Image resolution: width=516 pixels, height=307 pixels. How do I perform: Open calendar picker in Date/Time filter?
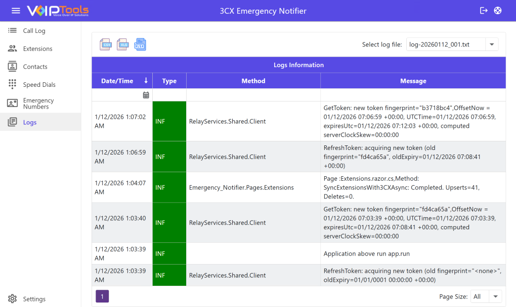pos(146,95)
